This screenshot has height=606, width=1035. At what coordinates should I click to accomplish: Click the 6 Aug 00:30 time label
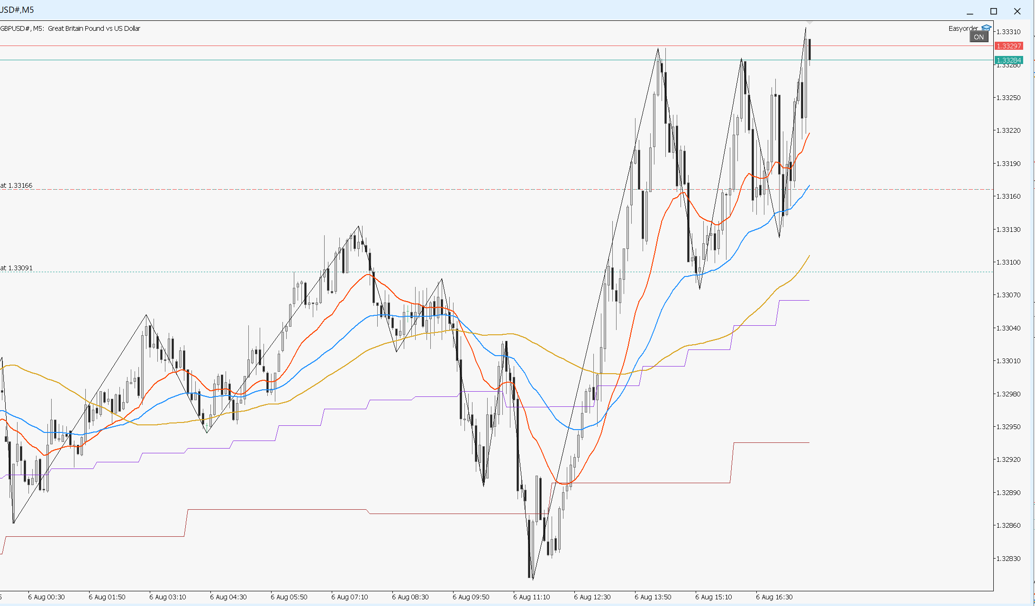(x=46, y=597)
